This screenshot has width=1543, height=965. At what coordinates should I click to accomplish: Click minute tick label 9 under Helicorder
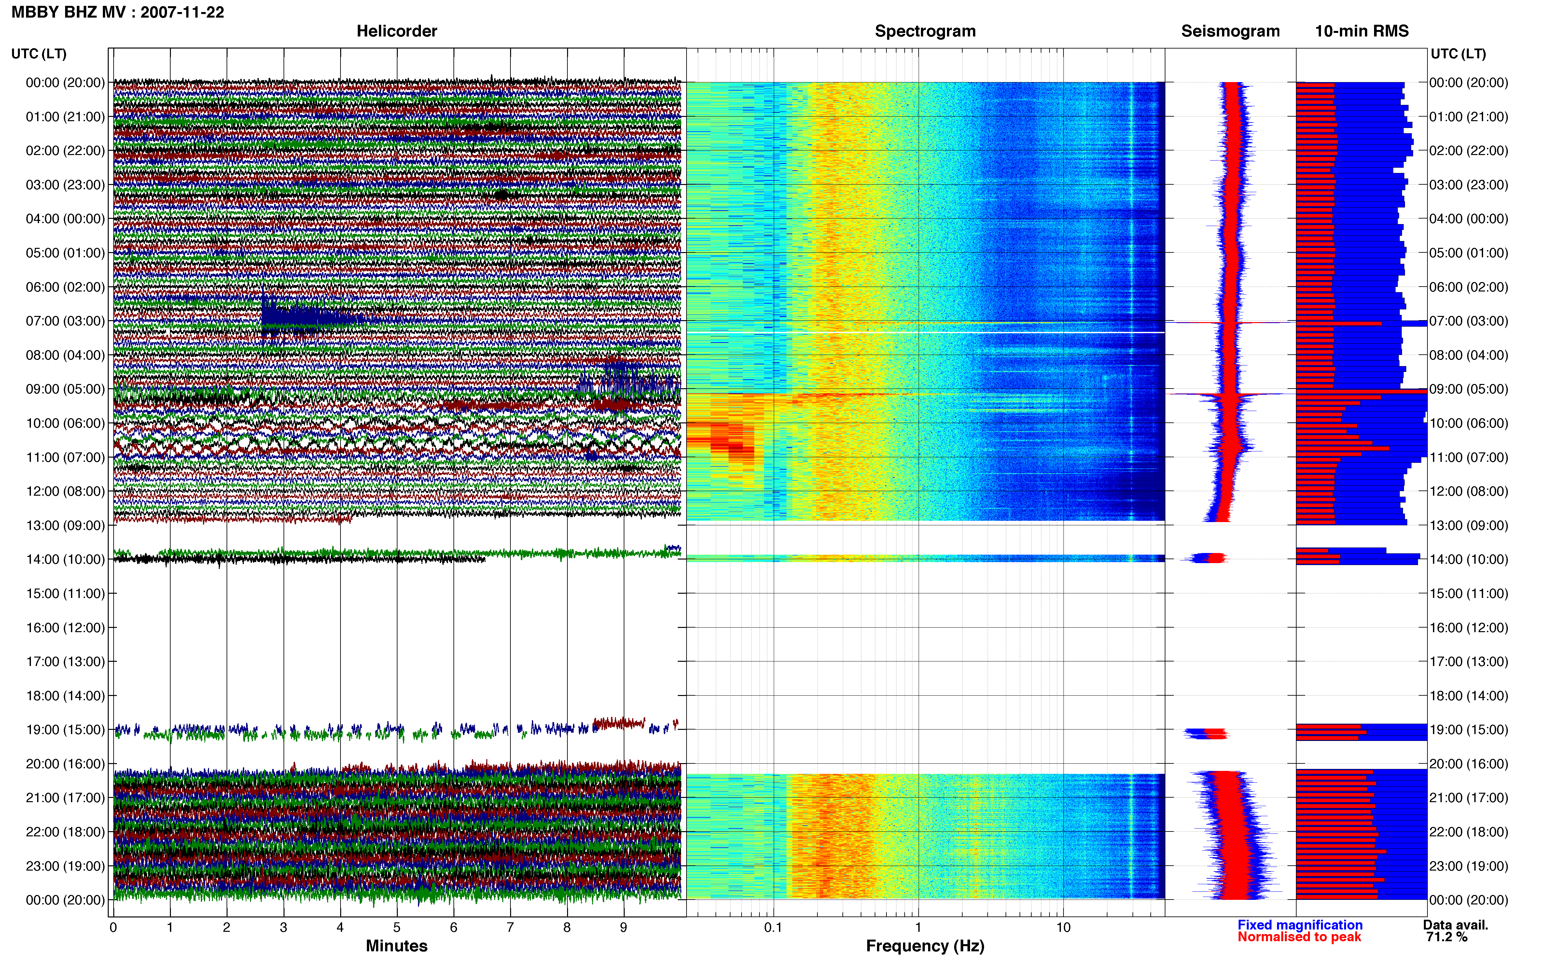click(x=623, y=927)
